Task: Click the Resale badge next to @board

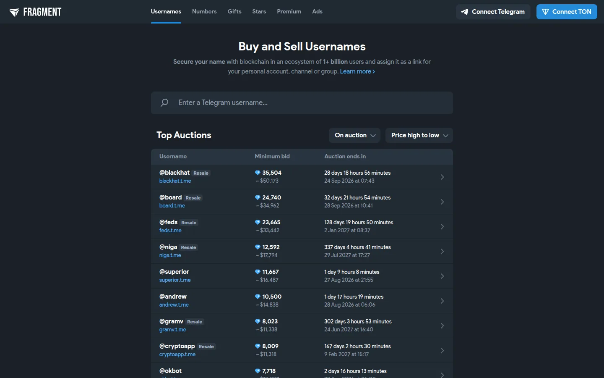Action: (193, 198)
